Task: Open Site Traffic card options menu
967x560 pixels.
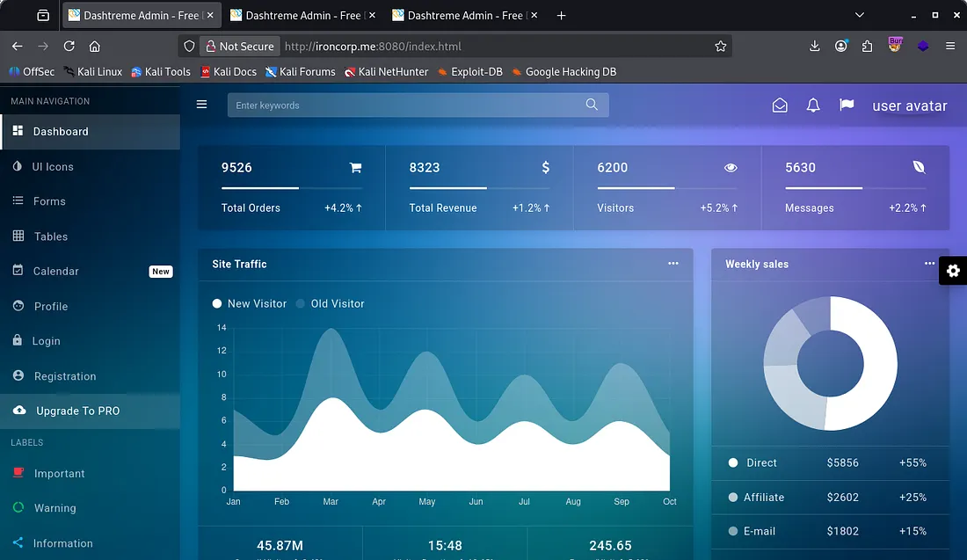Action: click(x=673, y=264)
